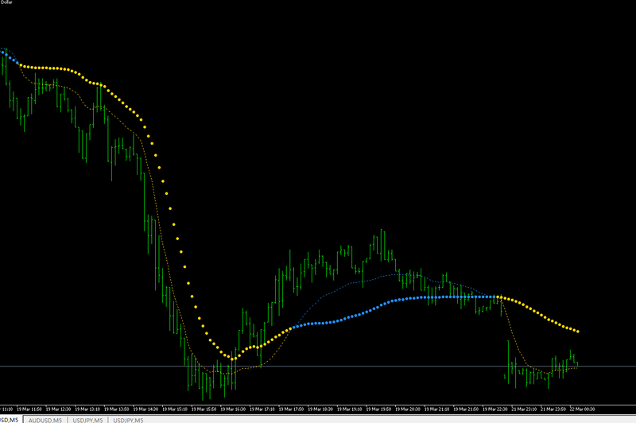This screenshot has height=423, width=636.
Task: Select the 19 Mar 17:50 time label
Action: point(291,409)
